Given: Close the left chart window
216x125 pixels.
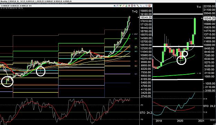Looking at the screenshot, I should (150, 6).
